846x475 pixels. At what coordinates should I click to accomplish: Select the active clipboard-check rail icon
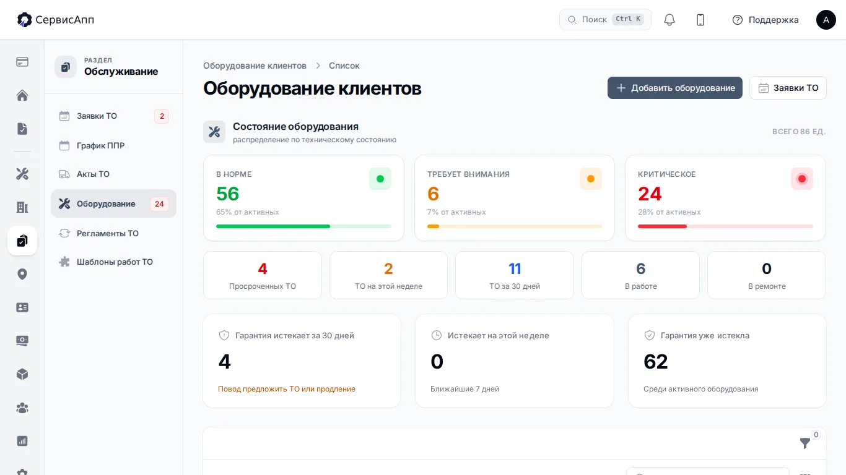pos(22,241)
